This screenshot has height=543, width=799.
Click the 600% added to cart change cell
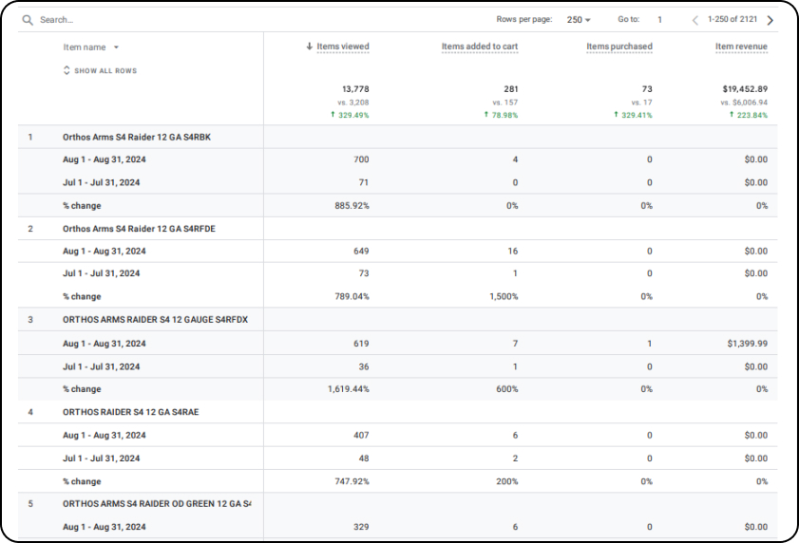(507, 389)
